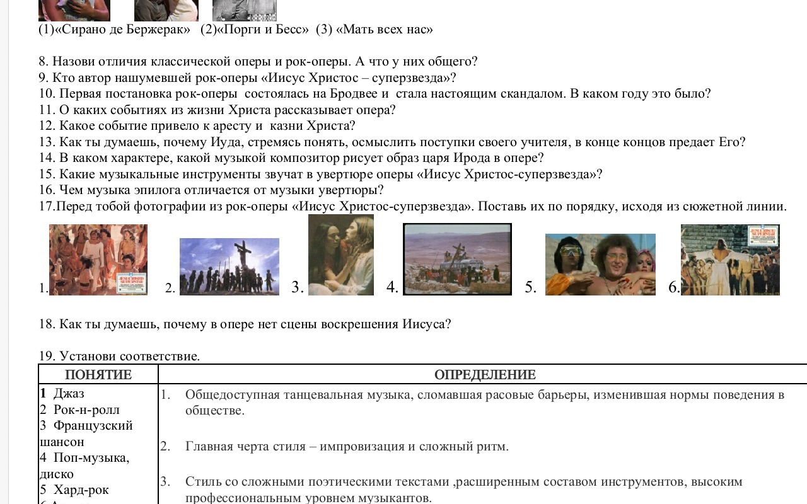The height and width of the screenshot is (504, 807).
Task: Click table header ПОНЯТИЕ
Action: (x=98, y=375)
